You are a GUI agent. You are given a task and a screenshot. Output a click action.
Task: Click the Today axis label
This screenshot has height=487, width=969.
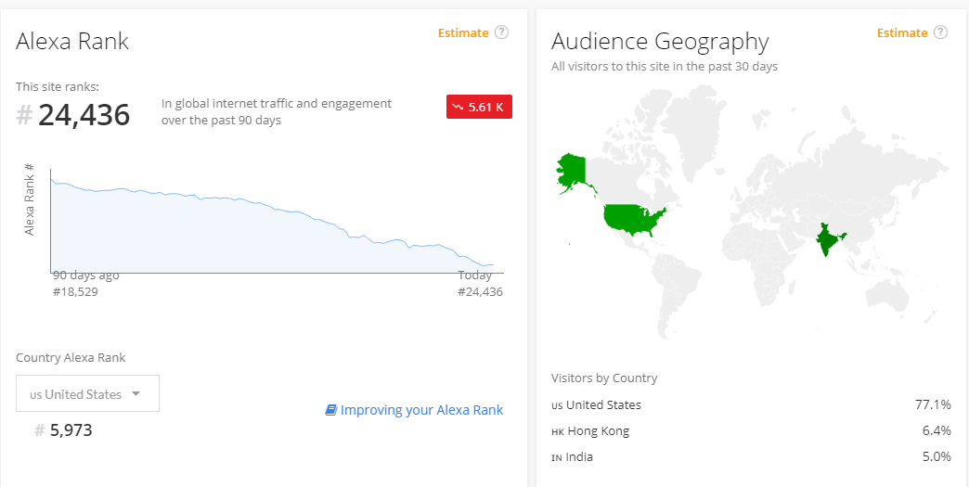[x=474, y=276]
